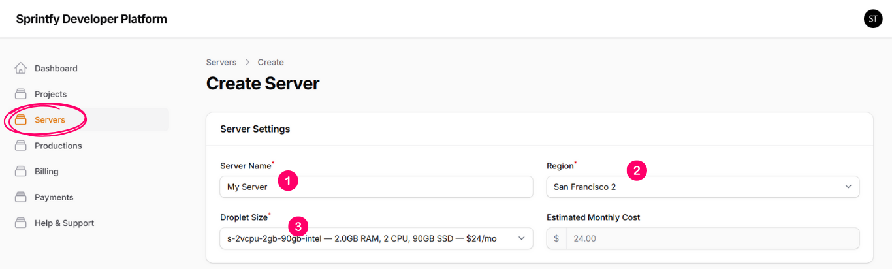This screenshot has width=892, height=269.
Task: Click the Servers sidebar icon
Action: 21,119
